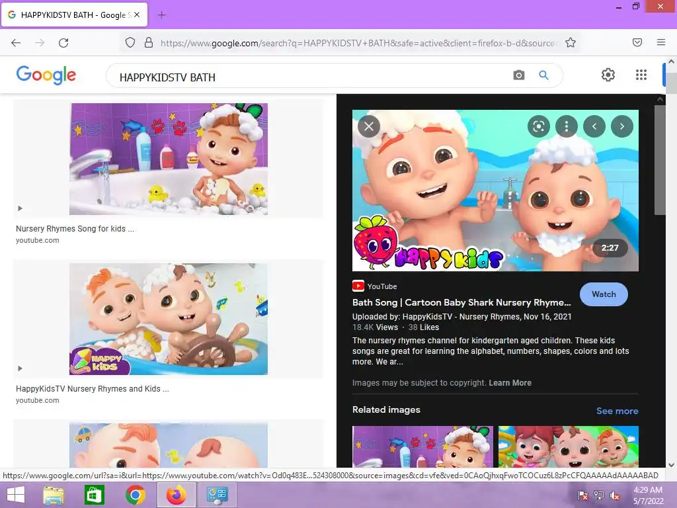Open Google quick settings gear
This screenshot has width=677, height=508.
[608, 75]
